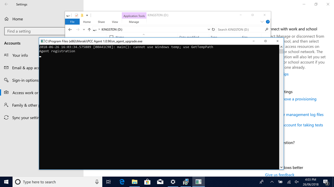Image resolution: width=334 pixels, height=187 pixels.
Task: Open Microsoft Edge from the taskbar
Action: click(122, 182)
